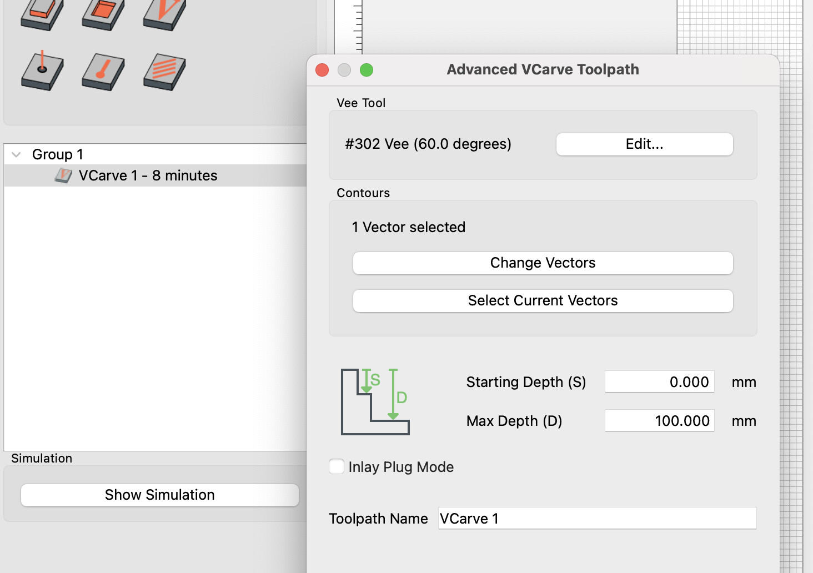Image resolution: width=813 pixels, height=573 pixels.
Task: Choose the Pocket toolpath icon
Action: coord(103,15)
